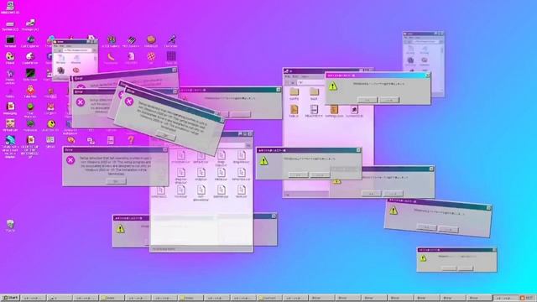Open the red nesting doll desktop icon

[x=30, y=90]
